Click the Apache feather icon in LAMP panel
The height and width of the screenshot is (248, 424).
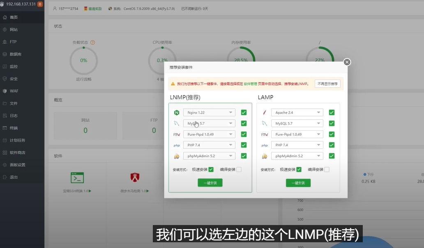coord(265,113)
